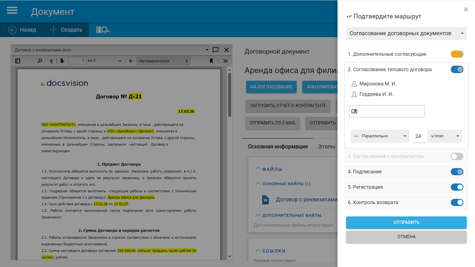Switch to the Main information tab
Screen dimensions: 475x267
tap(277, 146)
